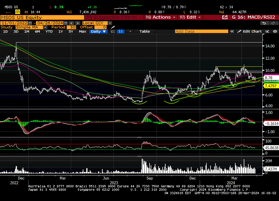Screen dimensions: 279x201
Task: Click the MSOS US Equity security field
Action: [x=42, y=17]
